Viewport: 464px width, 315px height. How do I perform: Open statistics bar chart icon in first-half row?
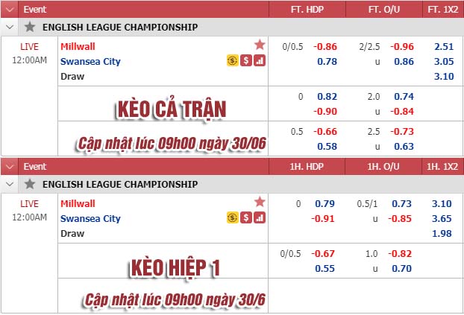[260, 217]
